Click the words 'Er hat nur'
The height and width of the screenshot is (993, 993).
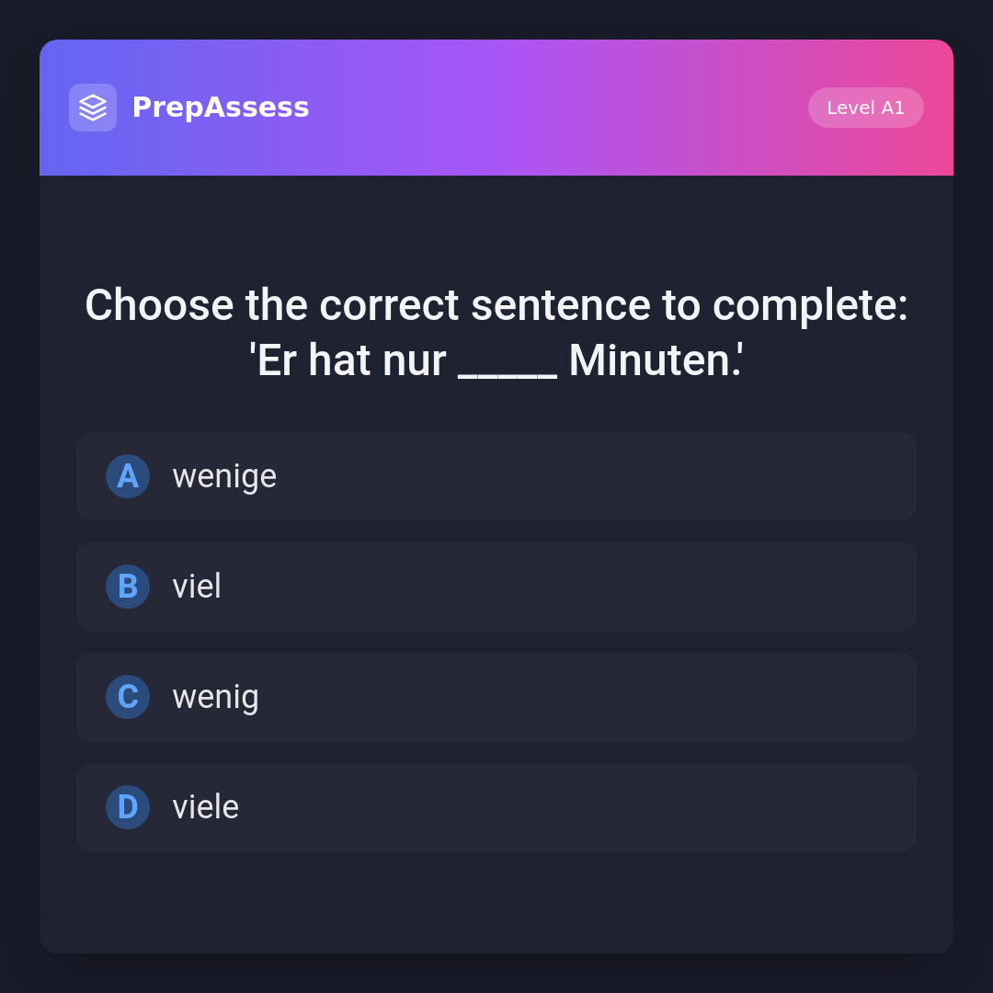[x=349, y=360]
